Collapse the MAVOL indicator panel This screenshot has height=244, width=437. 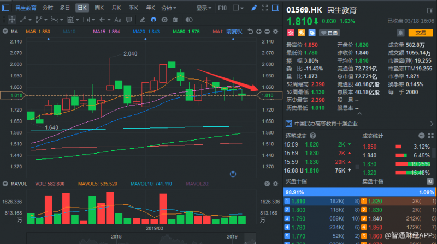(x=5, y=184)
